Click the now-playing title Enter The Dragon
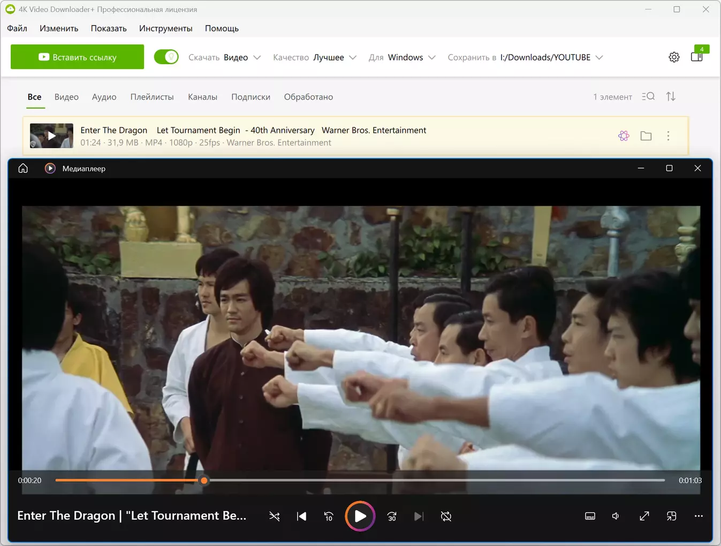721x546 pixels. (x=132, y=515)
